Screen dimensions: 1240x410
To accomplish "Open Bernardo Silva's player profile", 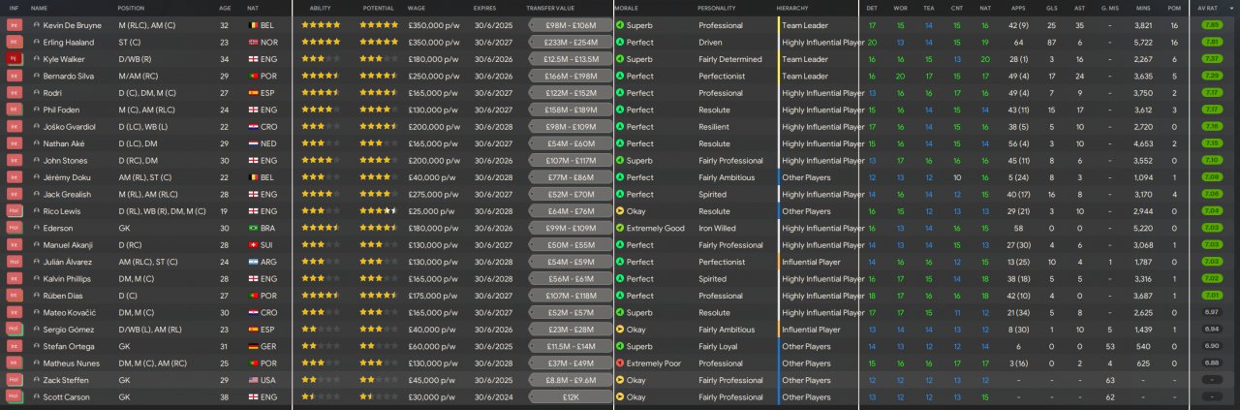I will pos(70,76).
